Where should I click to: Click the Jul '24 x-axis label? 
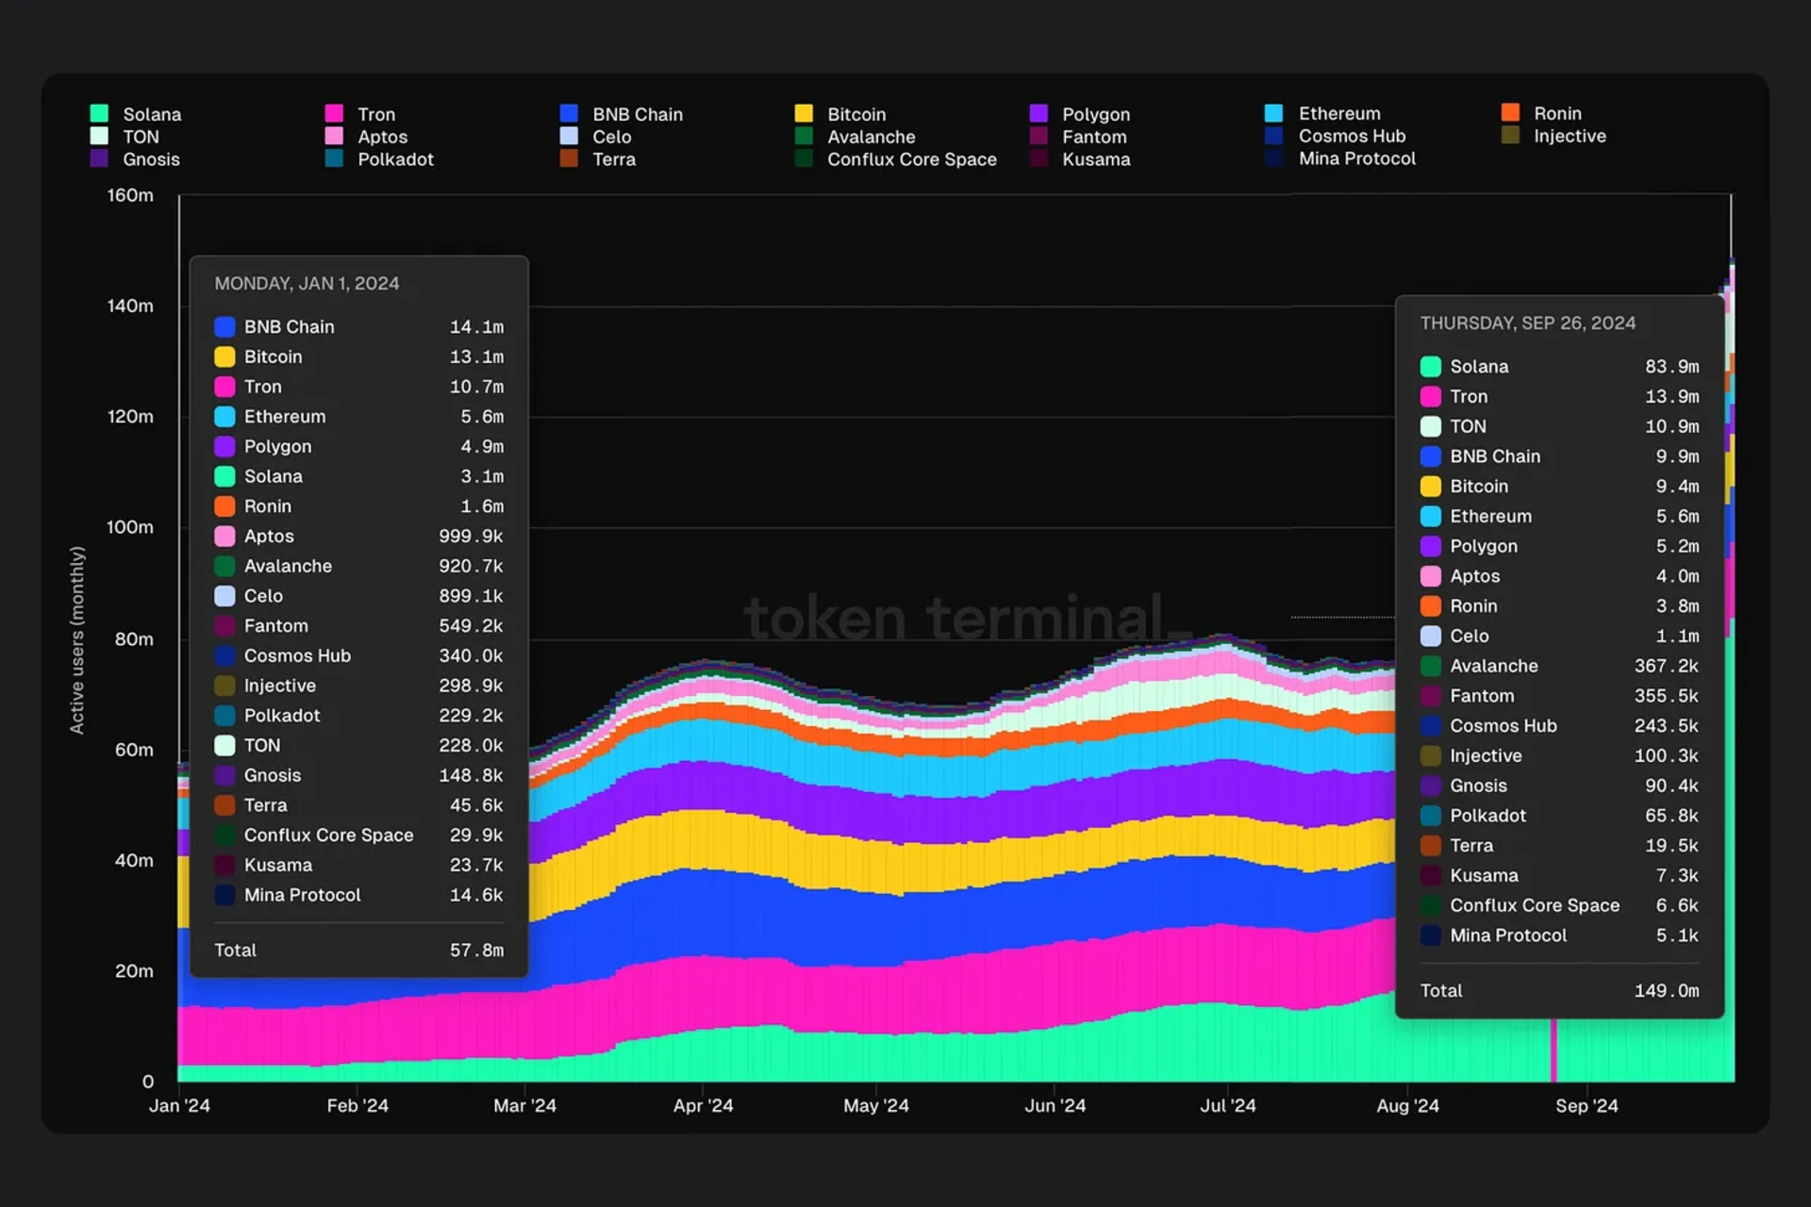tap(1228, 1105)
